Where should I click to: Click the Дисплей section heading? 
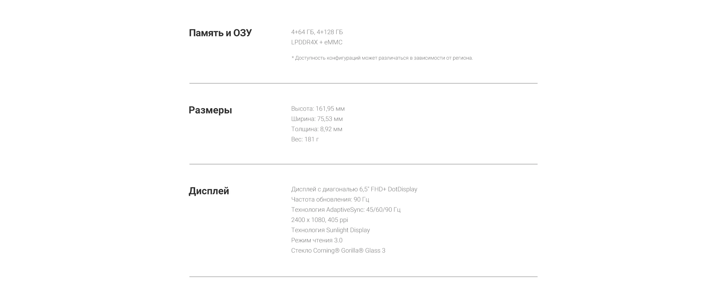[209, 191]
